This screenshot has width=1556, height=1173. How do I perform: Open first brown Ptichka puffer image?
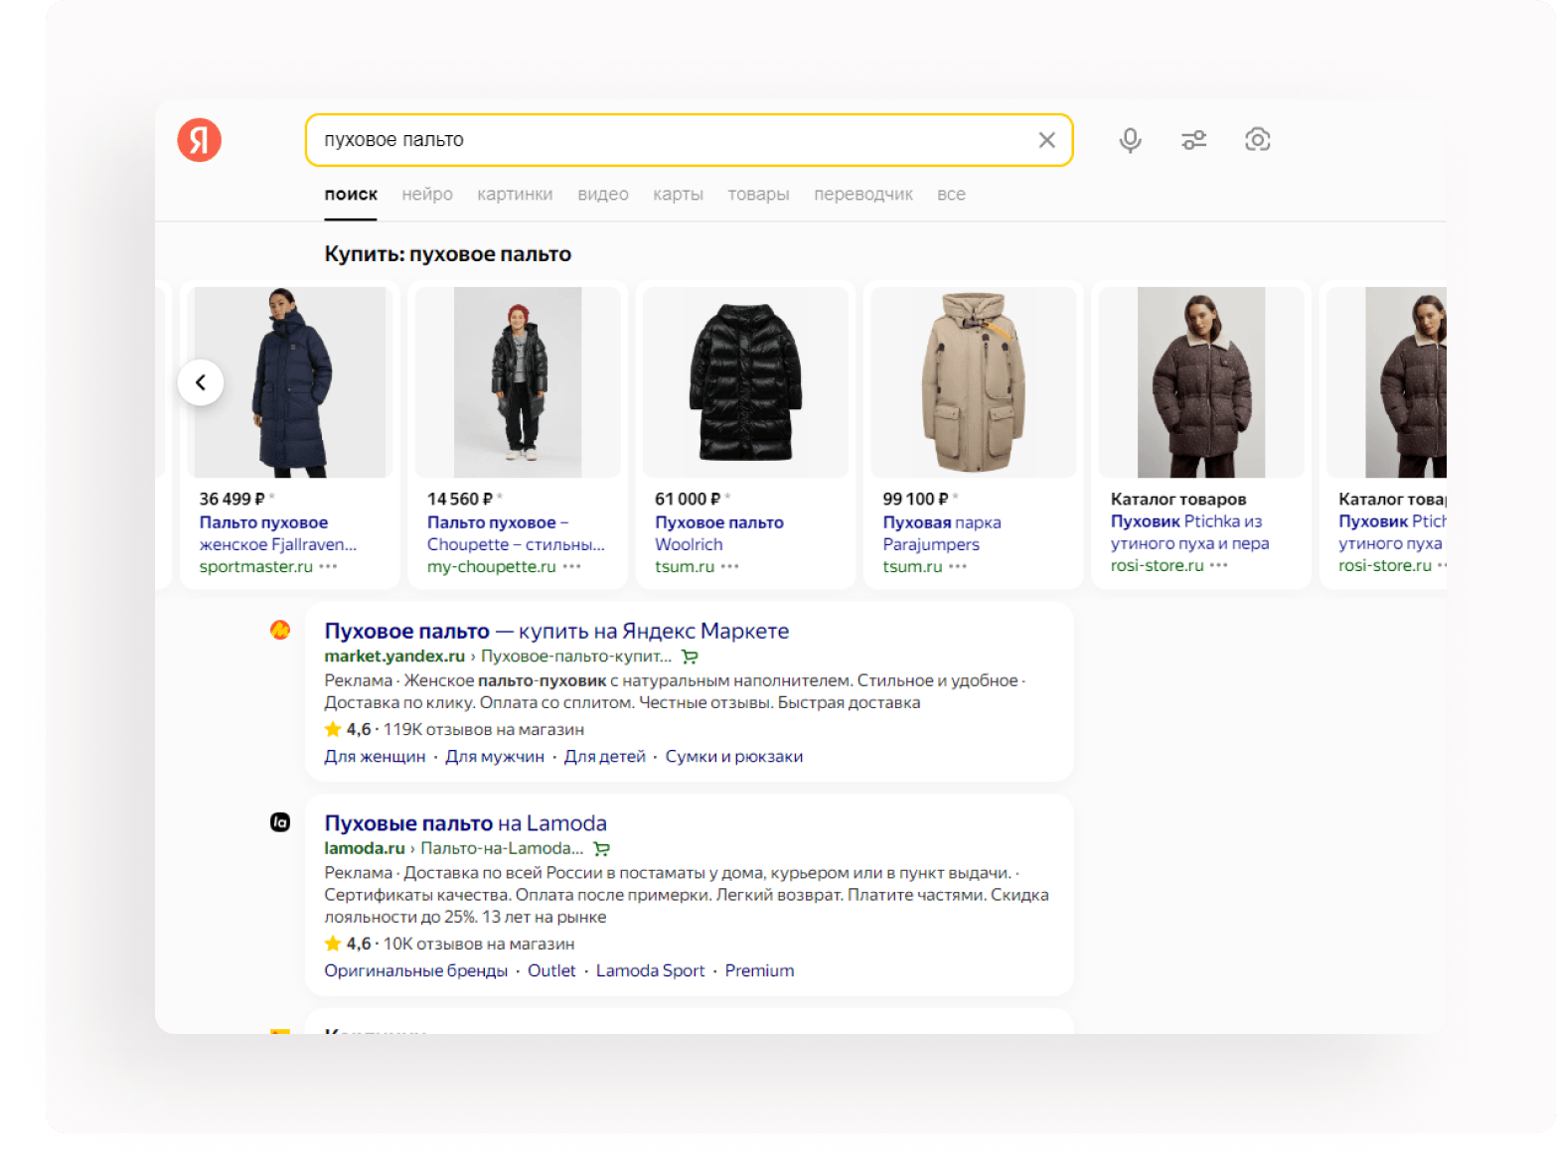point(1201,382)
